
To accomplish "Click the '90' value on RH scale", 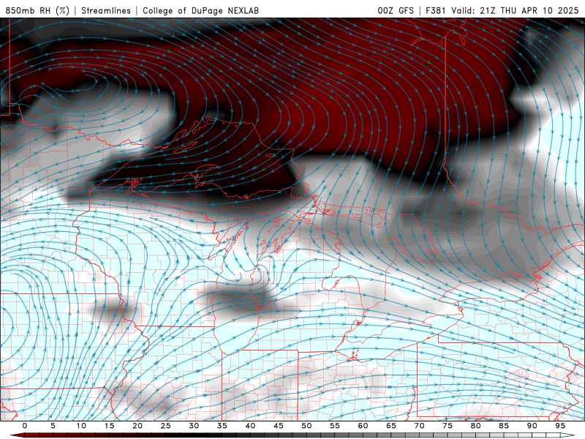I will [x=532, y=426].
